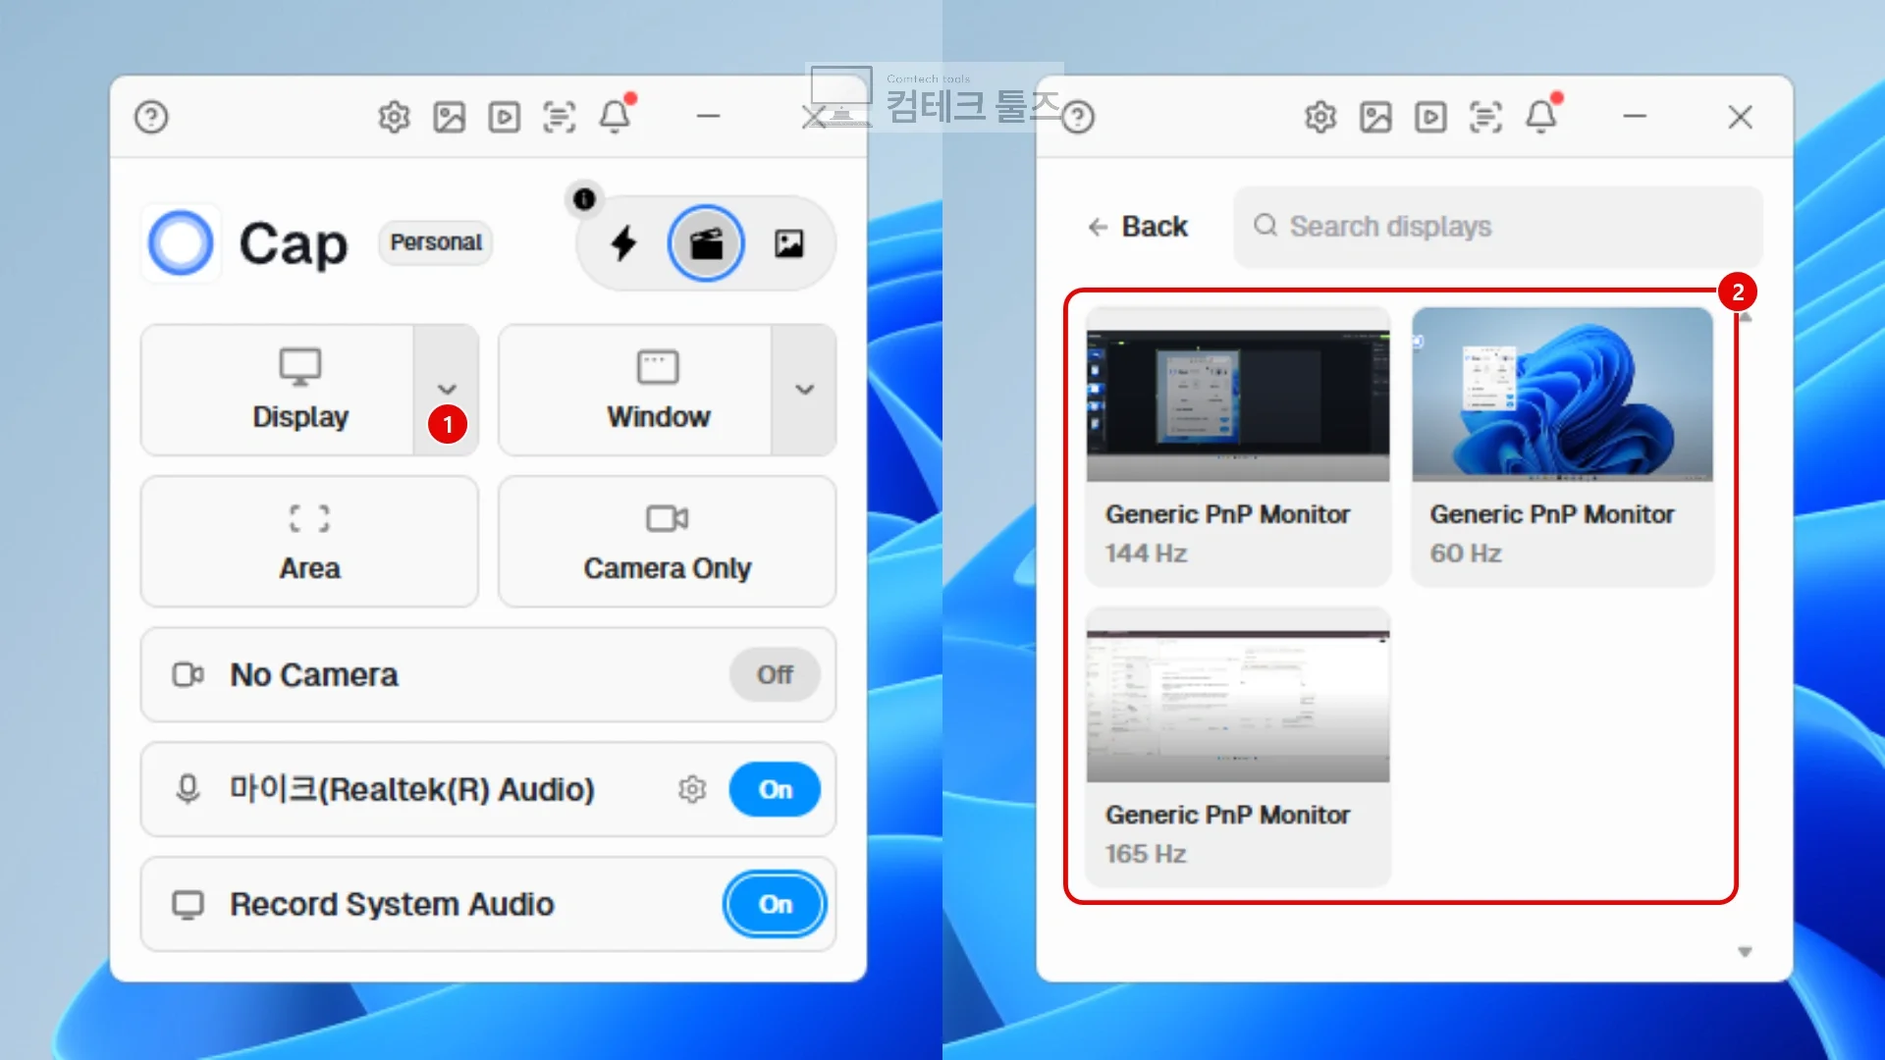The width and height of the screenshot is (1885, 1060).
Task: Minimize the right displays window
Action: coord(1635,117)
